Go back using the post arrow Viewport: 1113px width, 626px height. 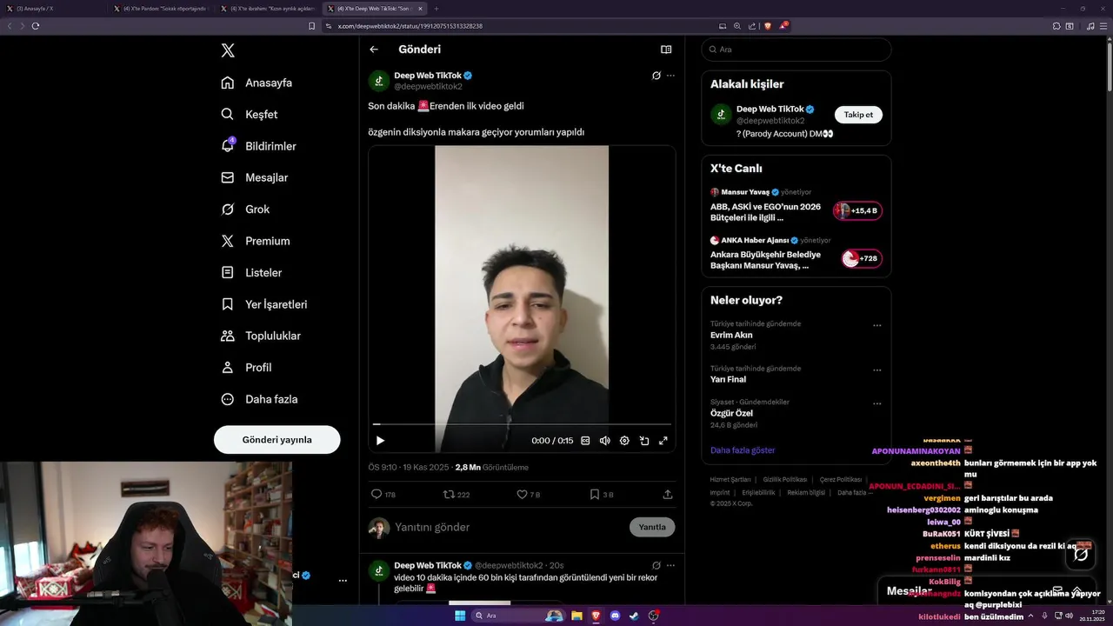click(x=374, y=50)
